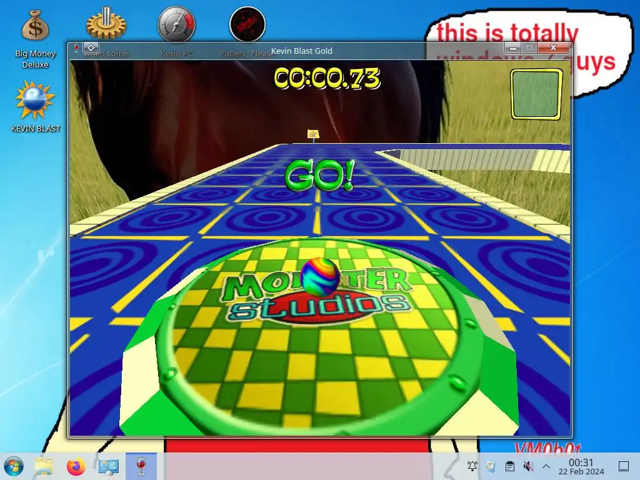The height and width of the screenshot is (480, 640).
Task: Open the System Settings taskbar icon
Action: coord(109,466)
